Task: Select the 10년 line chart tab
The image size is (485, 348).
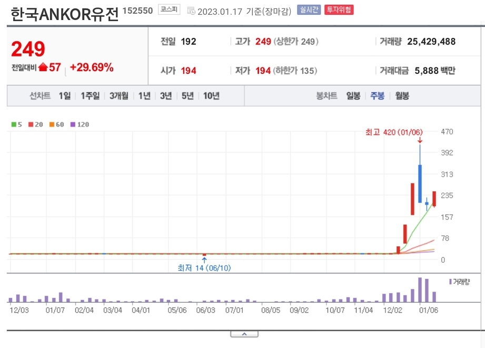Action: pyautogui.click(x=211, y=95)
